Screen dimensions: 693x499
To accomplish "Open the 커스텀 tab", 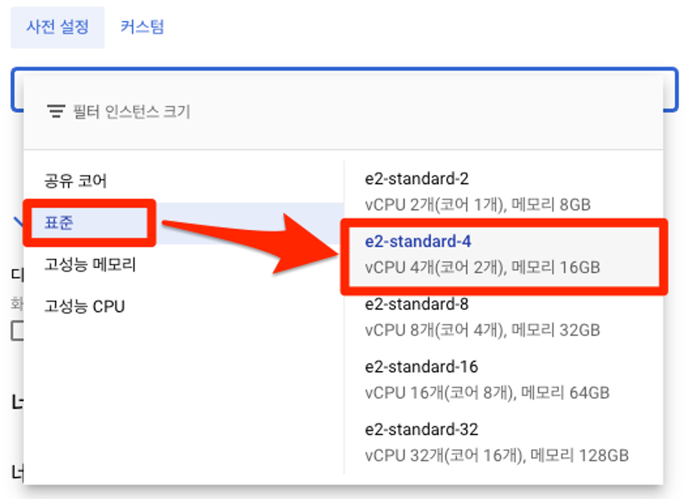I will [142, 27].
